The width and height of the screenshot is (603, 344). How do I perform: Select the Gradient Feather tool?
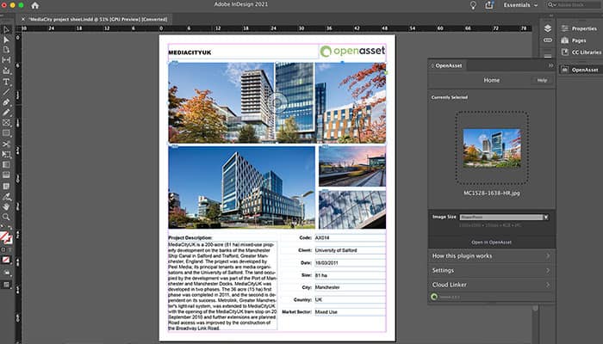click(6, 175)
